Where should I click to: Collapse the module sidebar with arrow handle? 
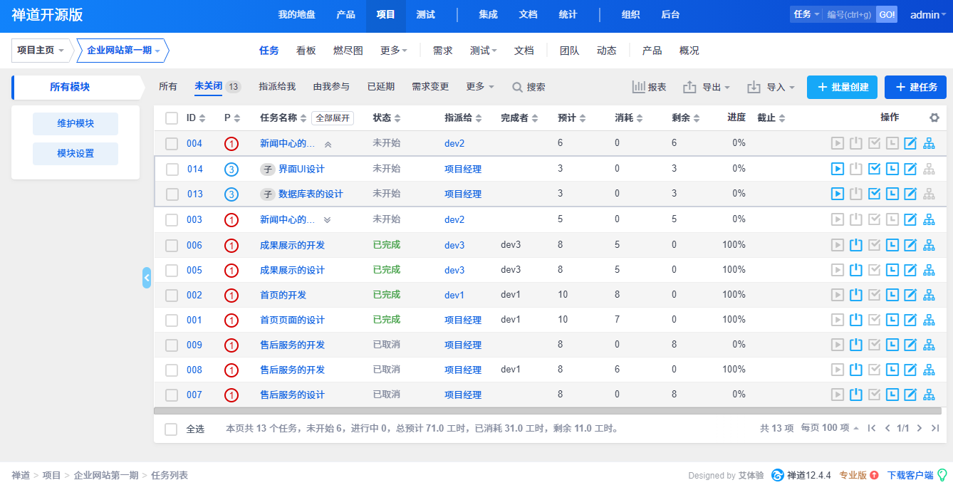tap(147, 277)
